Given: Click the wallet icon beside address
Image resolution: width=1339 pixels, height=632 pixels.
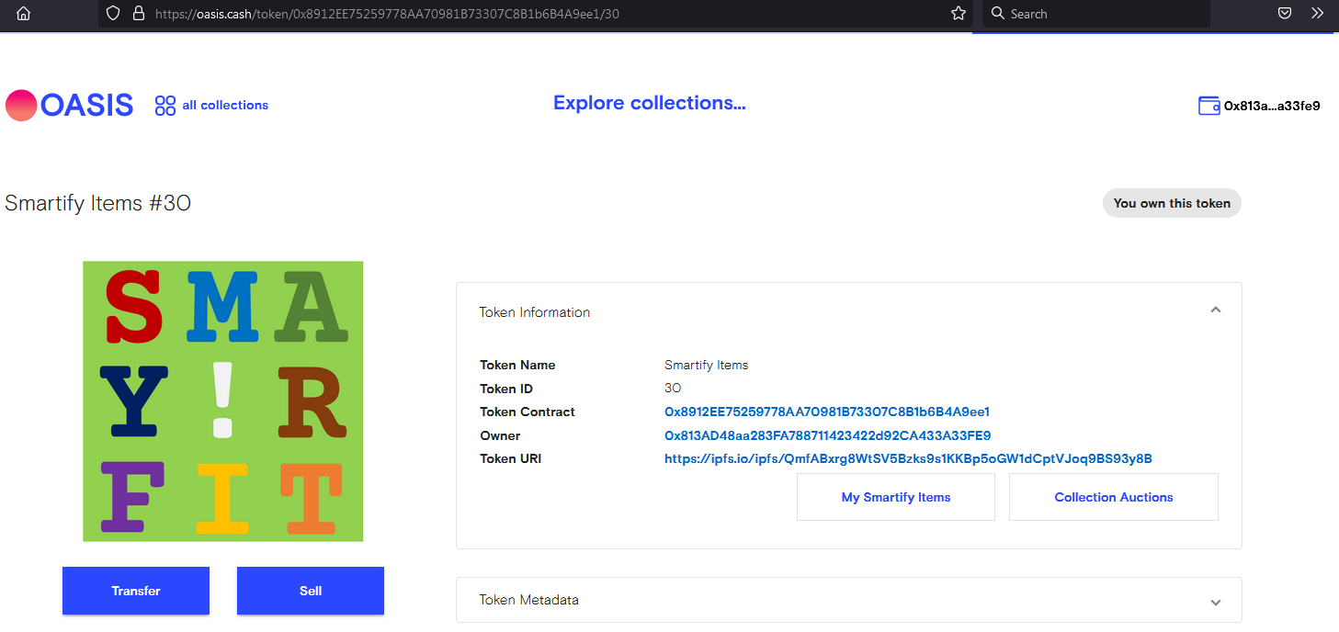Looking at the screenshot, I should pyautogui.click(x=1209, y=106).
